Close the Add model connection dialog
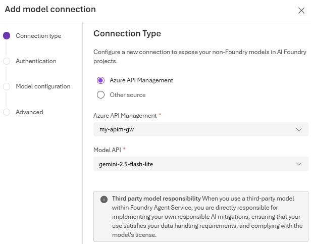This screenshot has height=244, width=311. pos(301,11)
